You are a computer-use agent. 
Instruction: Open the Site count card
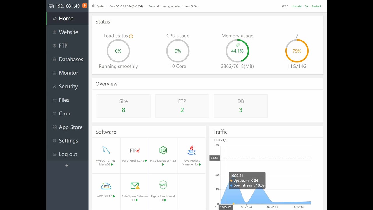point(124,106)
